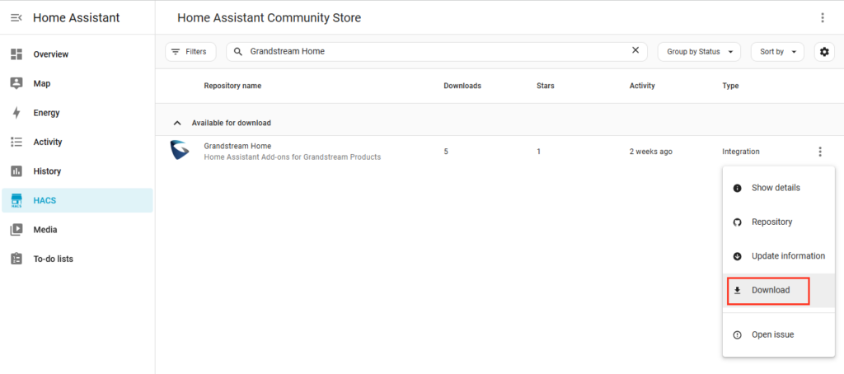Click the Overview grid icon
Viewport: 844px width, 374px height.
(x=16, y=54)
